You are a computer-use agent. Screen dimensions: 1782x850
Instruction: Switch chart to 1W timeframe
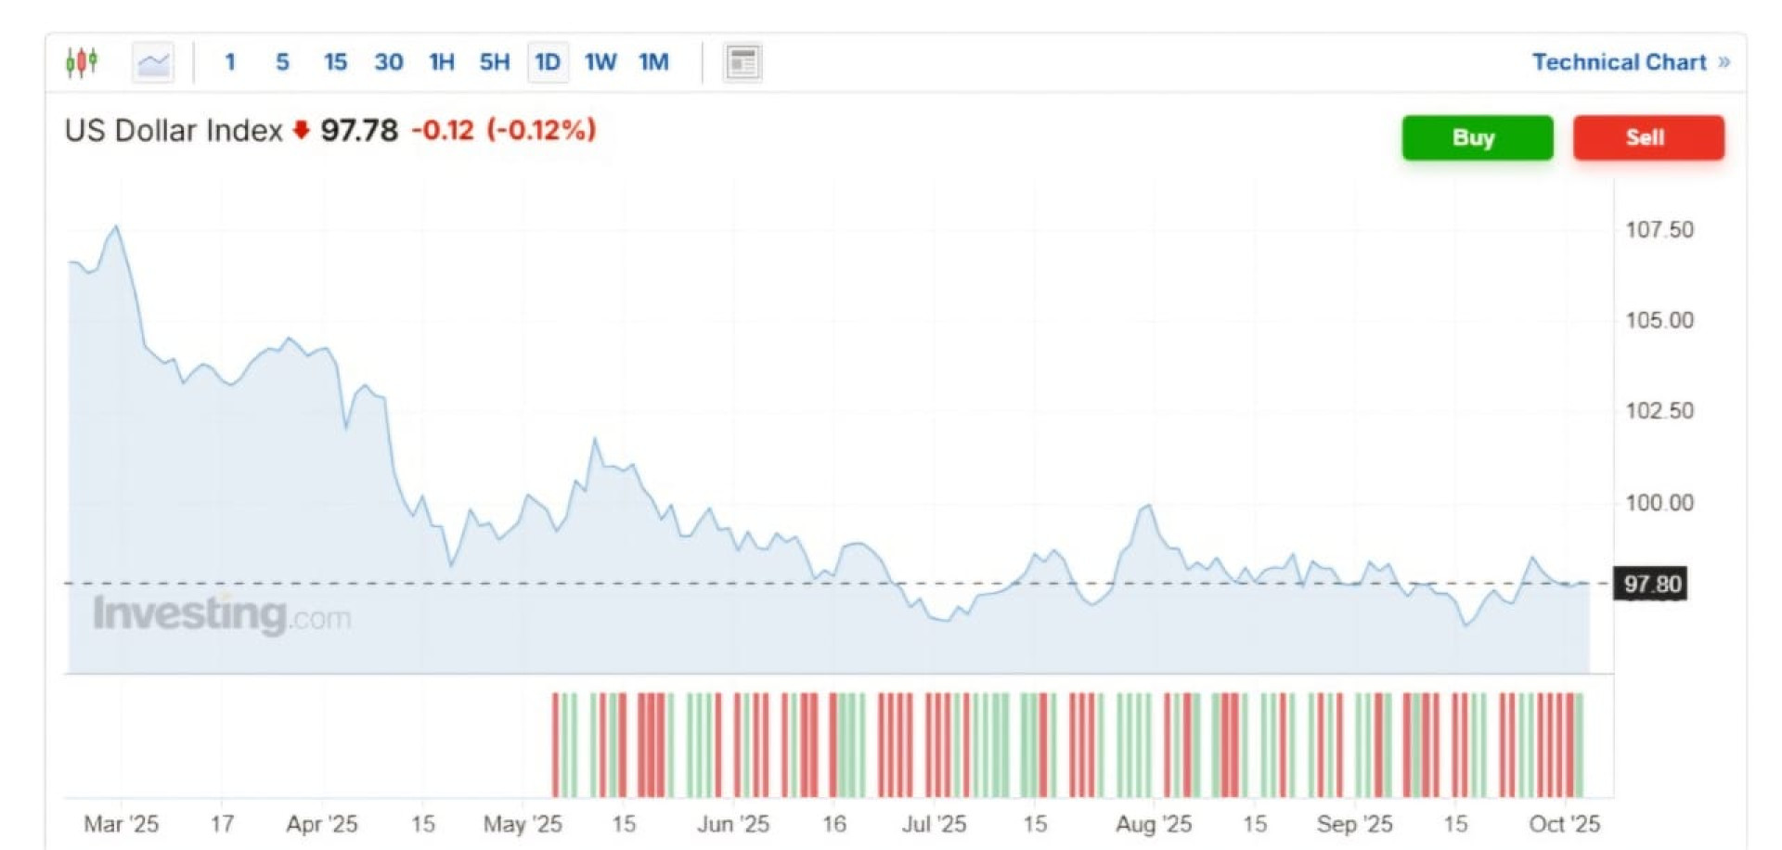(x=600, y=62)
